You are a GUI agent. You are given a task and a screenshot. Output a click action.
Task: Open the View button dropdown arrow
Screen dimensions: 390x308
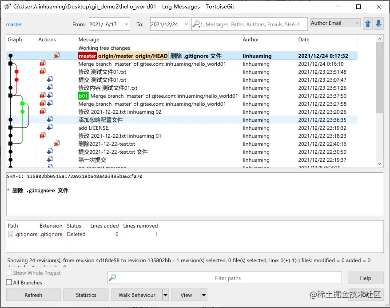[x=204, y=295]
